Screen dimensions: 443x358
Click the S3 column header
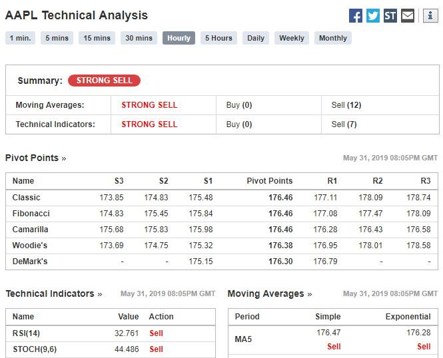(119, 181)
